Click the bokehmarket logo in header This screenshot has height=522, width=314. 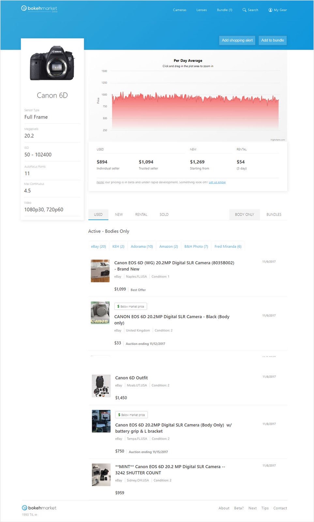(39, 8)
